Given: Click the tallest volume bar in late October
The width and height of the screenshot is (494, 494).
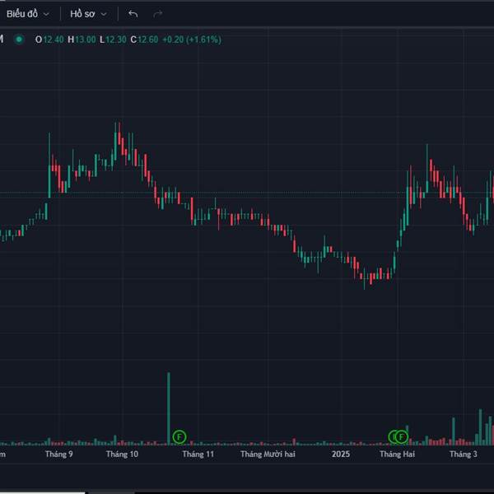Looking at the screenshot, I should point(169,408).
